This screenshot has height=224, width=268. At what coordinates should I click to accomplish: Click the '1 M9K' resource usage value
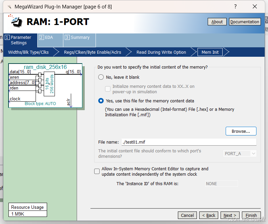[28, 214]
